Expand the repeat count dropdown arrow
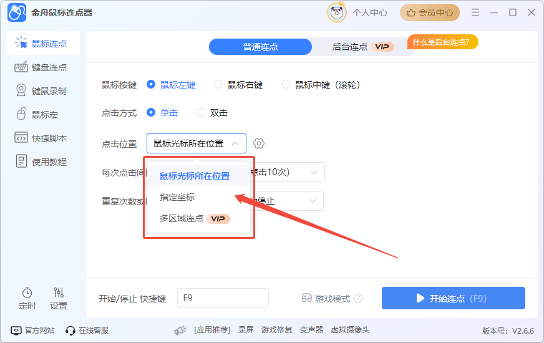Viewport: 544px width, 343px height. (313, 201)
